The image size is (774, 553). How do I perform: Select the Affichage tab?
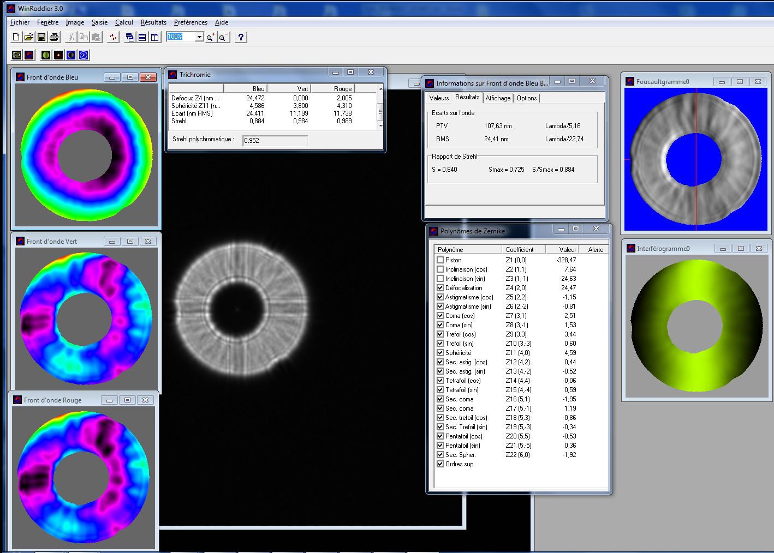(x=498, y=98)
